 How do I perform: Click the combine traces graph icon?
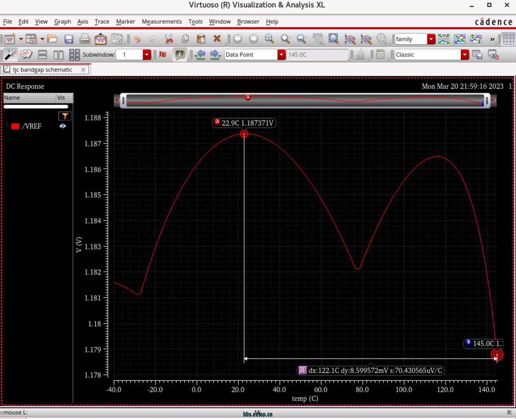point(460,39)
